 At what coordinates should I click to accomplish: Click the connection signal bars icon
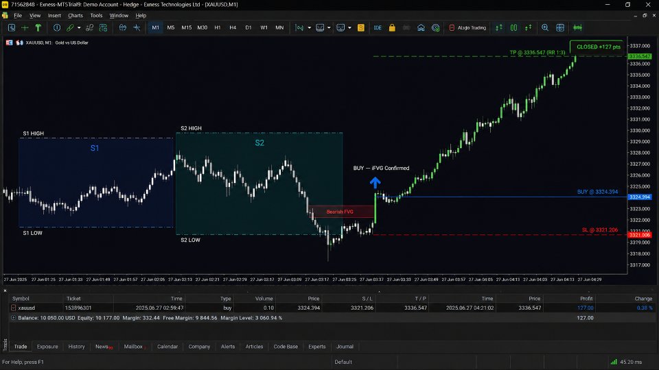point(614,362)
